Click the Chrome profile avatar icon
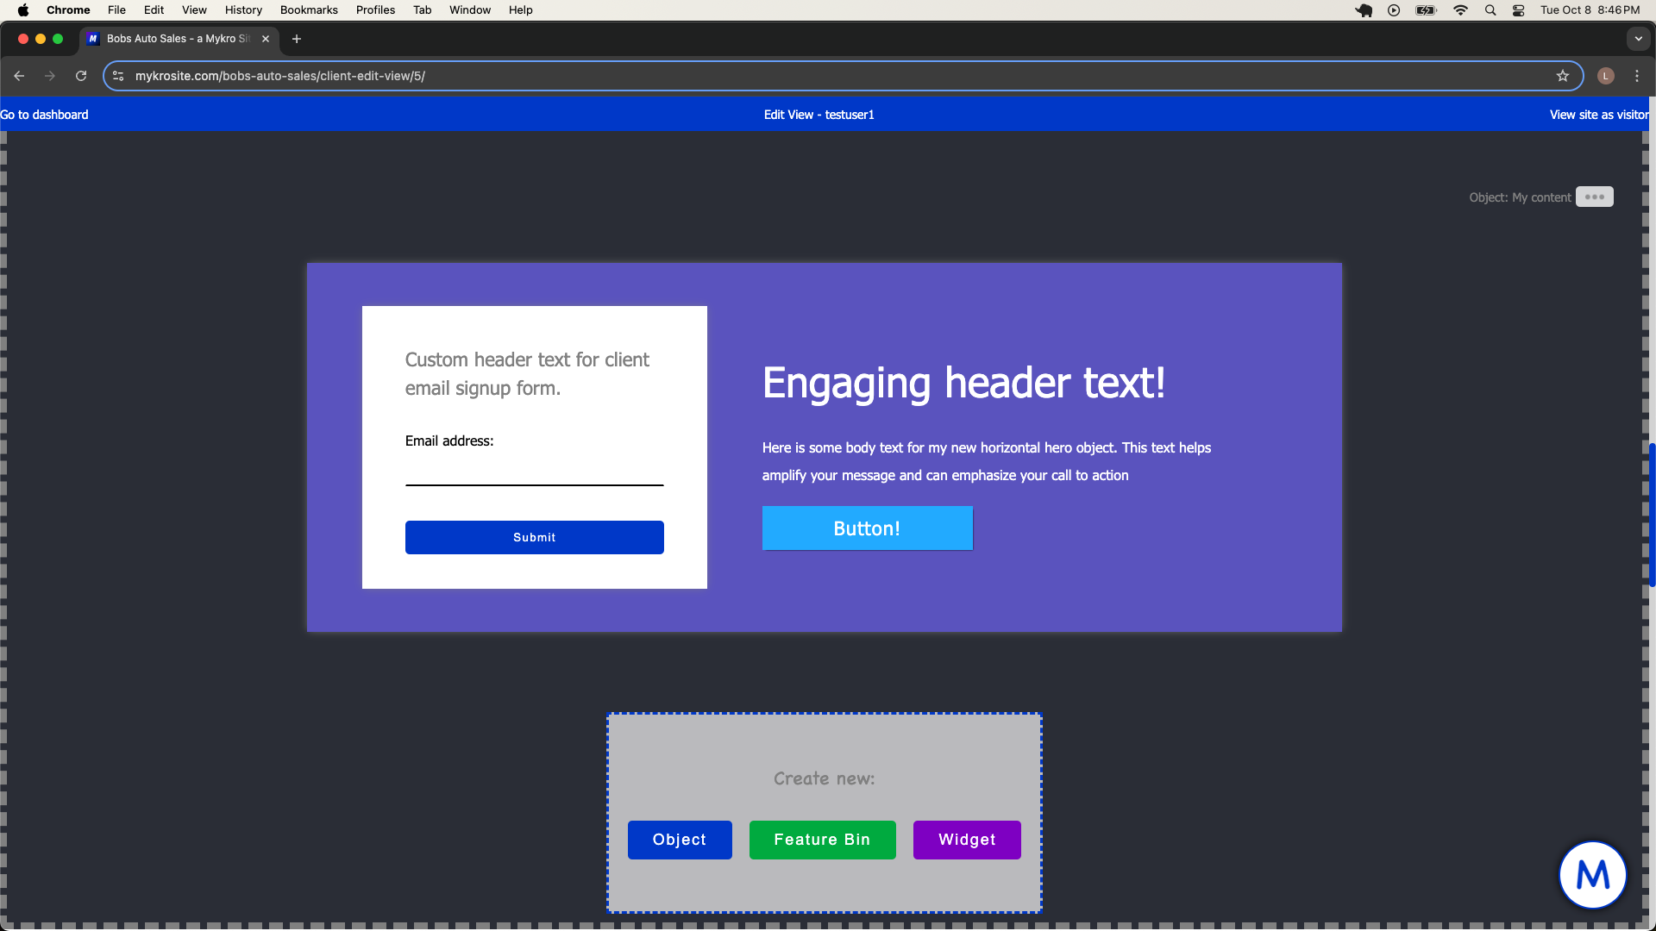Viewport: 1656px width, 931px height. [x=1605, y=76]
